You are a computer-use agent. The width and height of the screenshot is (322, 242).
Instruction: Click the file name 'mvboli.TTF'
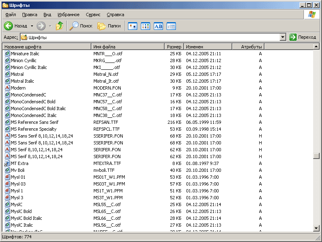click(104, 170)
